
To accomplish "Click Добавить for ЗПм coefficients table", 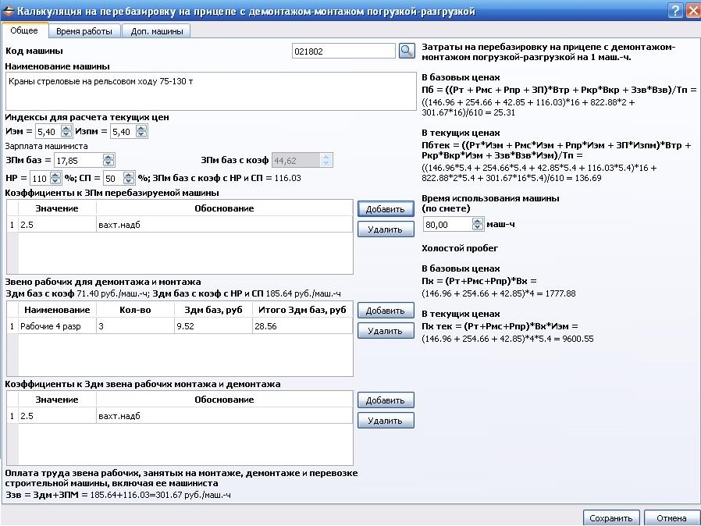I will [x=386, y=209].
